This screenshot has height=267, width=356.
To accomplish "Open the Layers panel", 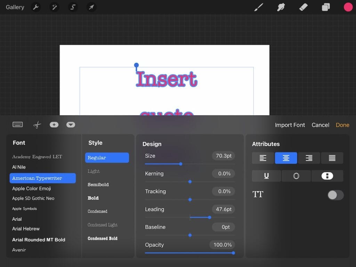I will (326, 7).
